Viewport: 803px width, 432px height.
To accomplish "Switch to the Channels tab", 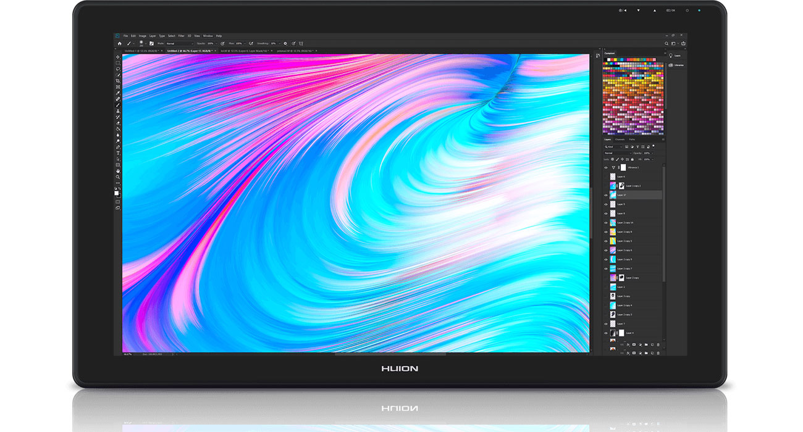I will [x=619, y=139].
